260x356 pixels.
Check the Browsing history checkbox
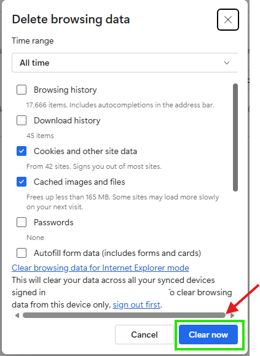[22, 90]
